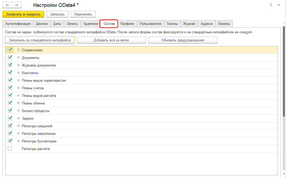This screenshot has width=286, height=178.
Task: Expand Планы видов характеристик branch
Action: [x=18, y=80]
